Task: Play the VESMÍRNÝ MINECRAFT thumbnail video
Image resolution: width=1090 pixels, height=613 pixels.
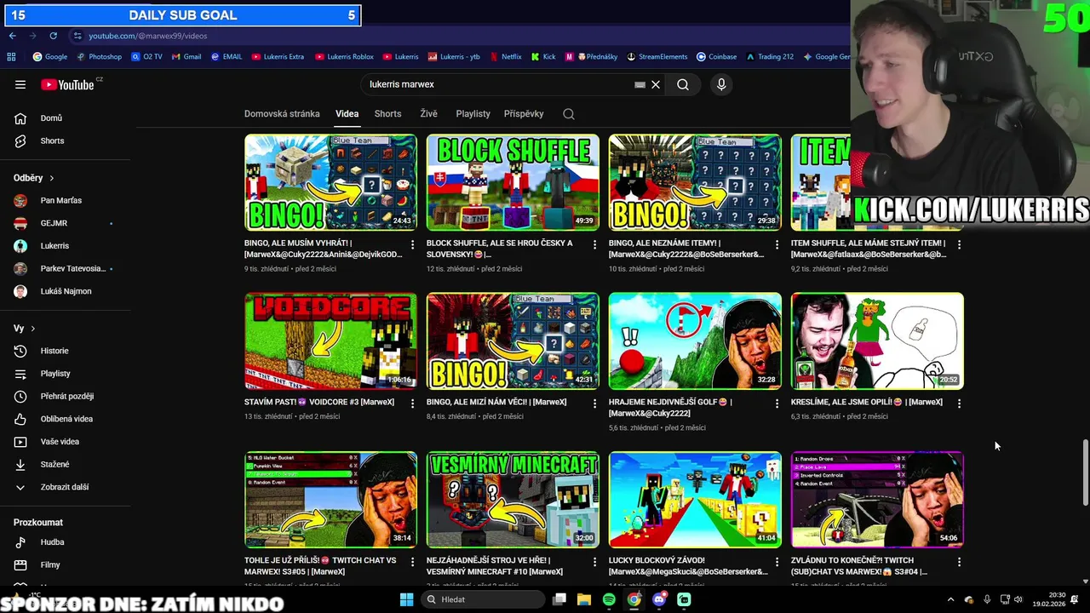Action: [x=513, y=501]
